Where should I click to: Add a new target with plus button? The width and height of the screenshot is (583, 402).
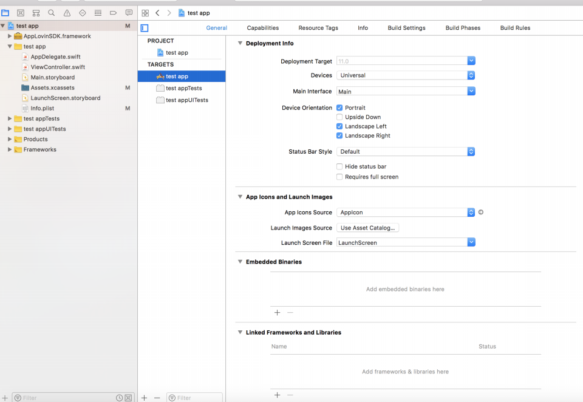145,398
